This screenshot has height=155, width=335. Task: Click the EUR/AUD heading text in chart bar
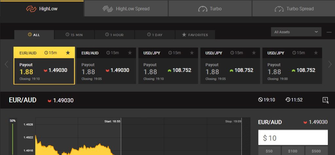click(23, 100)
